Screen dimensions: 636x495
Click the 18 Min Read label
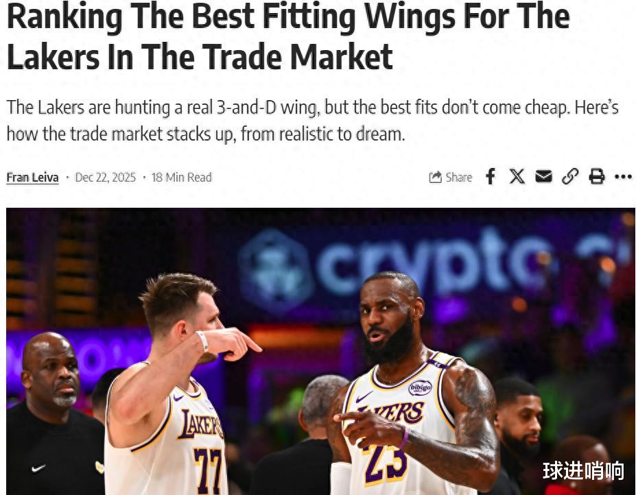click(181, 178)
